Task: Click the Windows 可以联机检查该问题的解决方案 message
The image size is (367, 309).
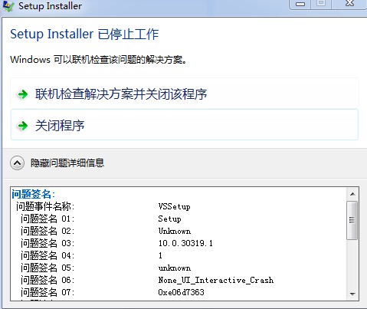Action: tap(98, 60)
